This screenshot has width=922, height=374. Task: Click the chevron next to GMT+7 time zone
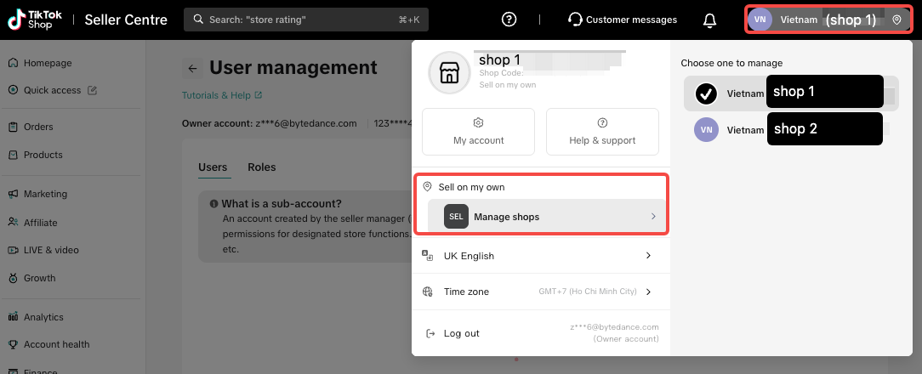click(649, 292)
